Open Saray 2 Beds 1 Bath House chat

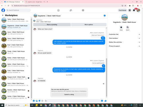(15, 39)
